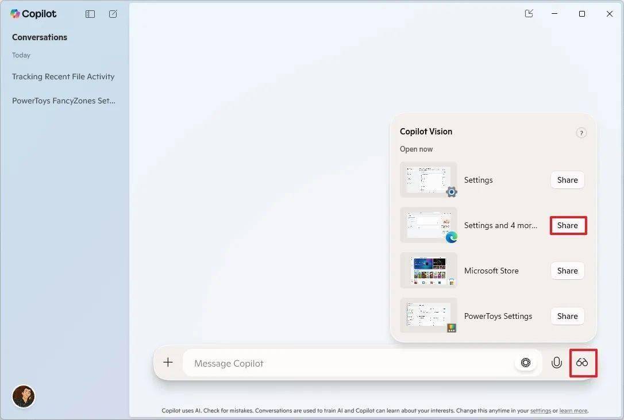624x420 pixels.
Task: Toggle the sidebar panel icon
Action: point(90,14)
